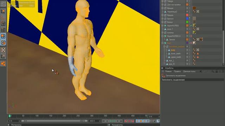
Task: Expand the Доп постройки object in tree
Action: pos(162,5)
